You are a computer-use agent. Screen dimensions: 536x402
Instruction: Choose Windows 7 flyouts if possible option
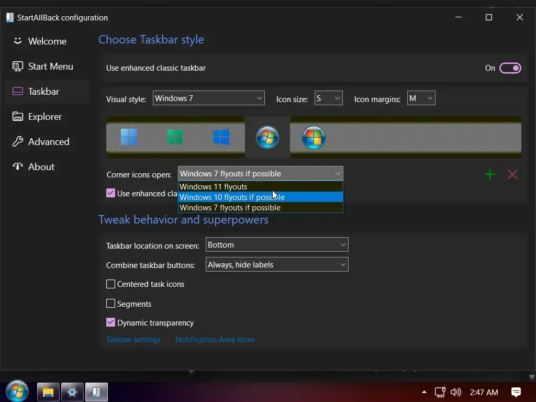pos(261,207)
